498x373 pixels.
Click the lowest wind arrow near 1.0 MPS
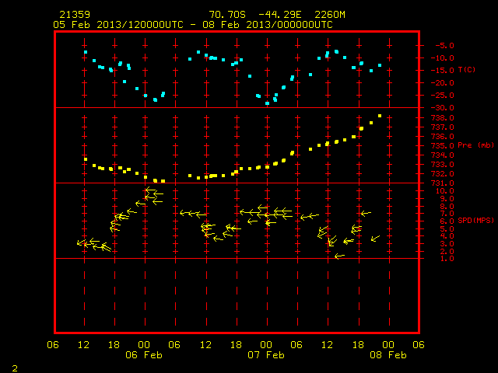tap(339, 256)
